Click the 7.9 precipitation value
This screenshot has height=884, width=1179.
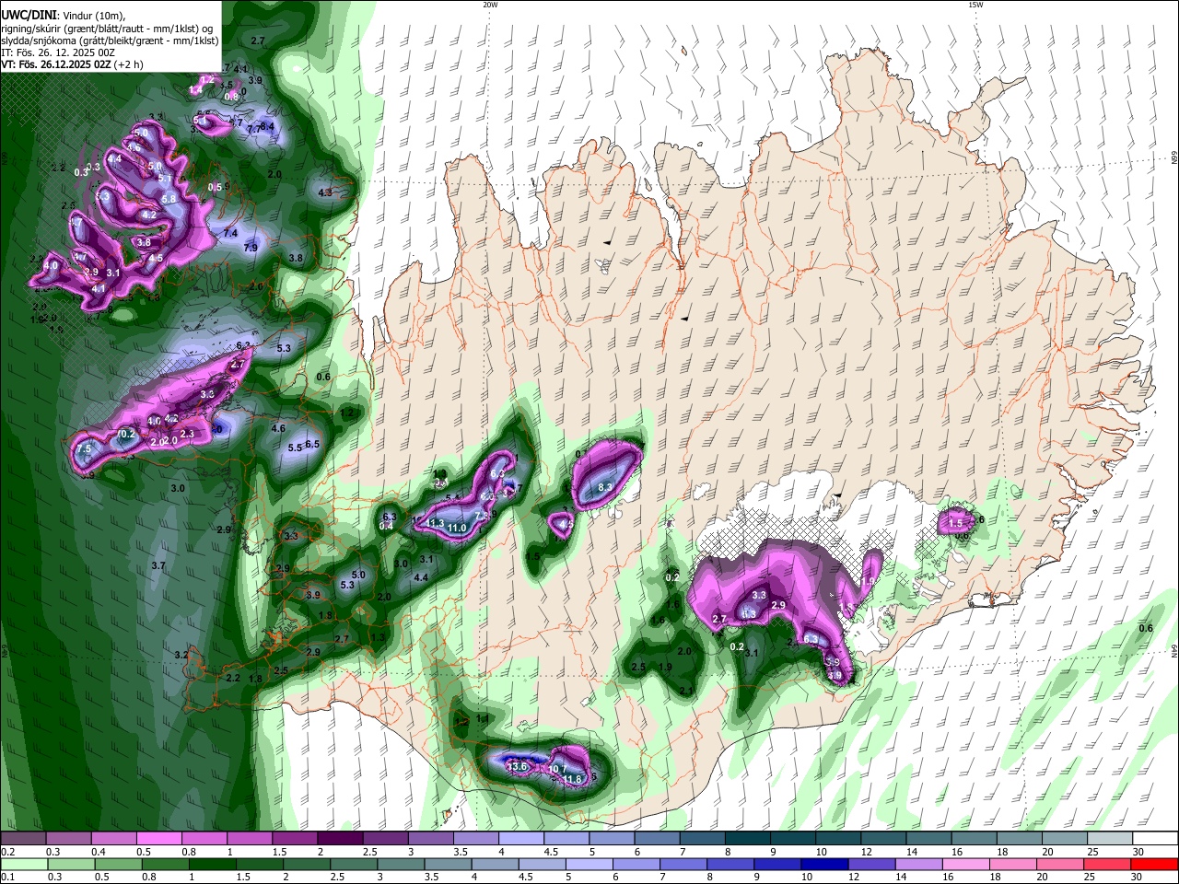[x=251, y=248]
